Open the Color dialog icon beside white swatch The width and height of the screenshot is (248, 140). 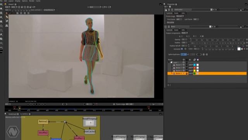coord(242,49)
